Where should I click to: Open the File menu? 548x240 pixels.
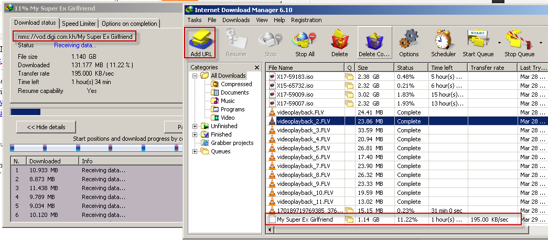[x=212, y=20]
